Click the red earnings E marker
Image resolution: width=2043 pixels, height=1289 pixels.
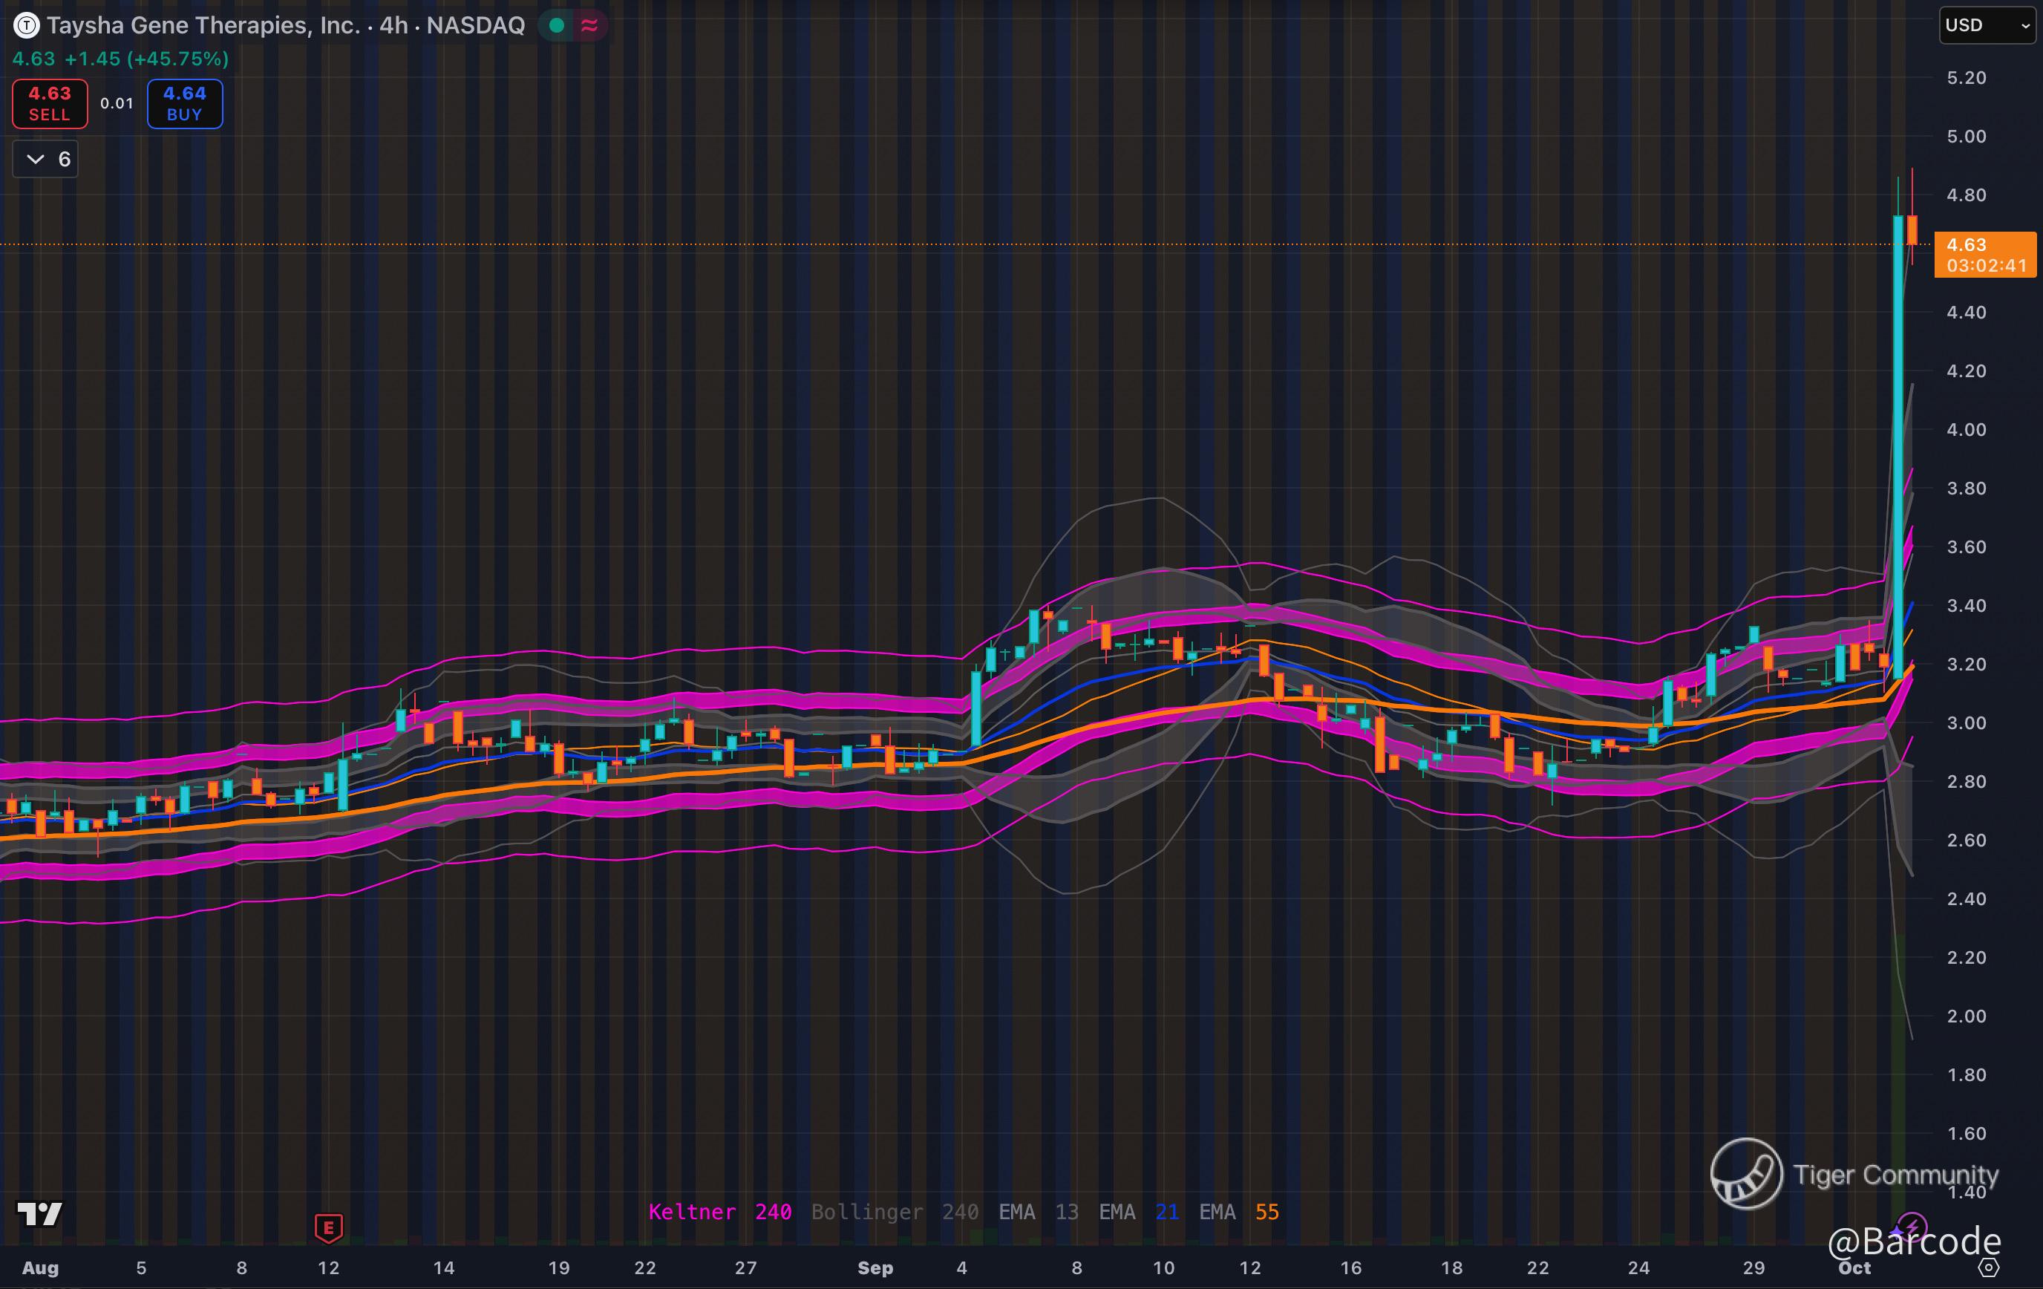point(328,1227)
